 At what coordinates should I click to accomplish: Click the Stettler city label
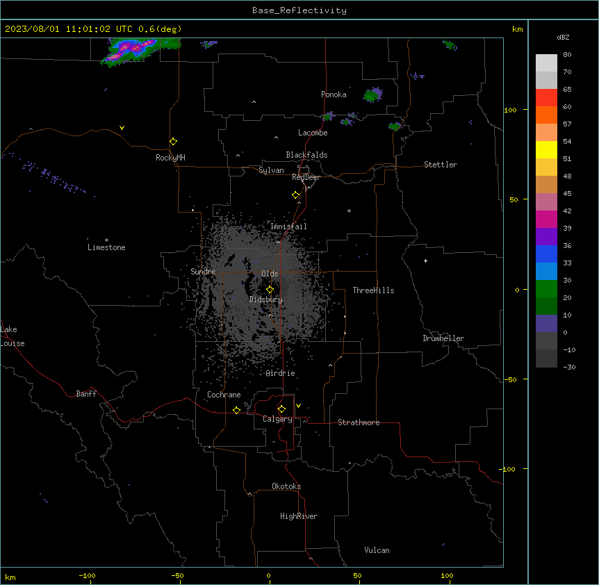tap(441, 165)
